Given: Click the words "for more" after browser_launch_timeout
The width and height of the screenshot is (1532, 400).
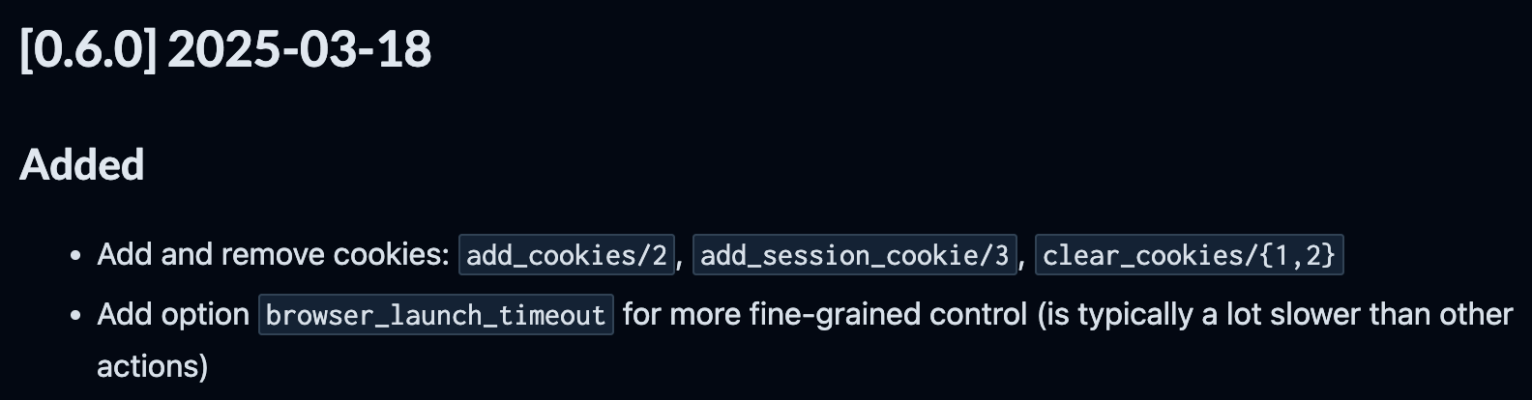Looking at the screenshot, I should point(679,314).
